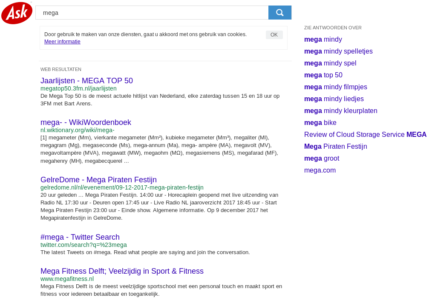Choose 'mega bike' related search

pos(320,123)
